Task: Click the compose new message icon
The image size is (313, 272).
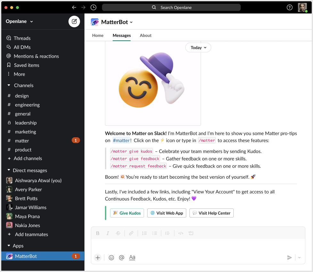Action: tap(74, 21)
